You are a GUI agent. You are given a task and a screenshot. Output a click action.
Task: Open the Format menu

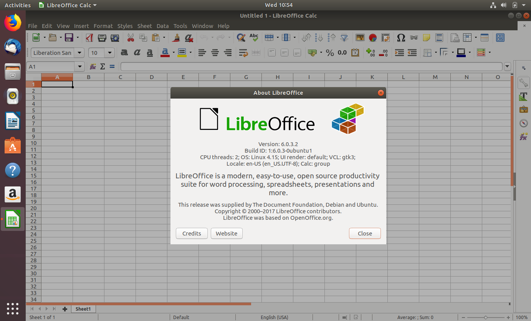pyautogui.click(x=103, y=26)
